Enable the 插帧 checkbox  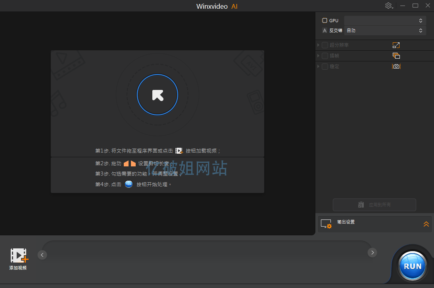click(325, 55)
